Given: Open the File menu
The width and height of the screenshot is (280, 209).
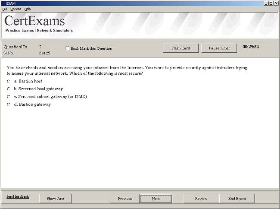Looking at the screenshot, I should coord(5,9).
